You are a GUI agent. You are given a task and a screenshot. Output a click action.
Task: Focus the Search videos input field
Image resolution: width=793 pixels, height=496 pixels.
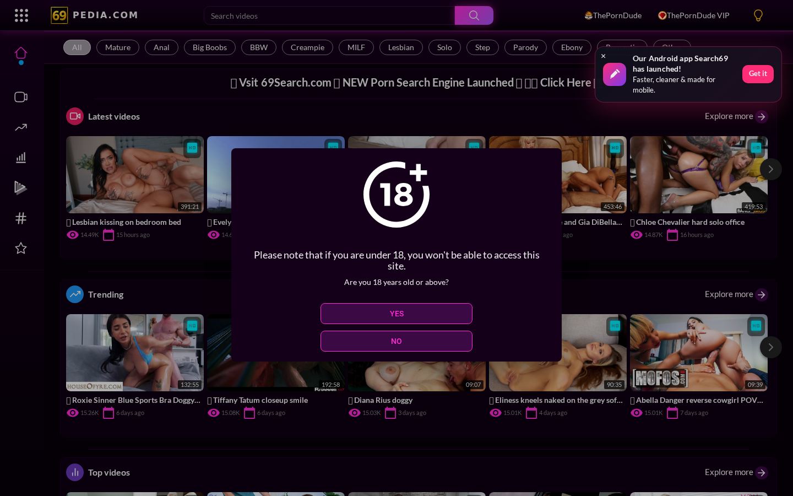click(329, 15)
